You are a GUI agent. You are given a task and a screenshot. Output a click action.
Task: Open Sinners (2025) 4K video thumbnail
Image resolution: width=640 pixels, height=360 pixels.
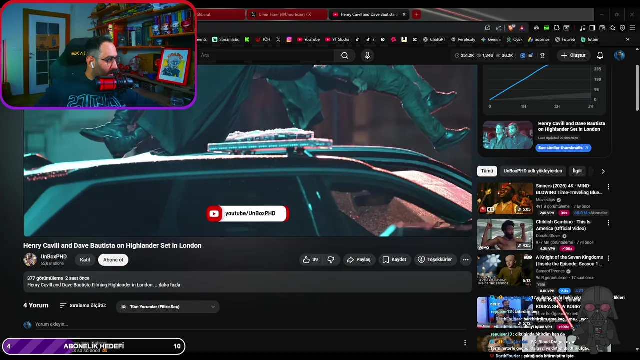tap(505, 198)
